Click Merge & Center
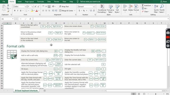The width and height of the screenshot is (170, 95). [x=66, y=11]
